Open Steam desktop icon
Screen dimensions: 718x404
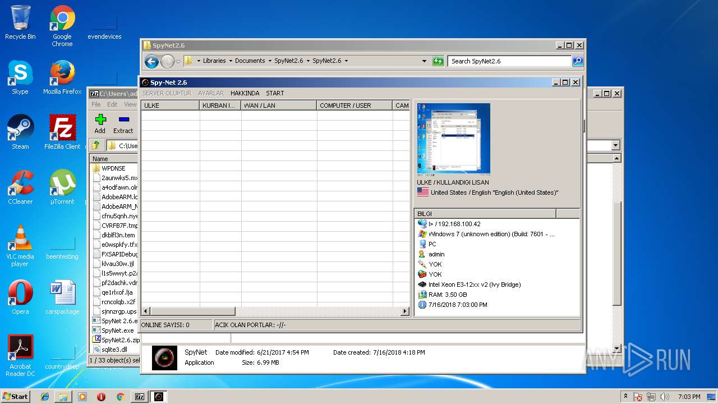coord(20,132)
